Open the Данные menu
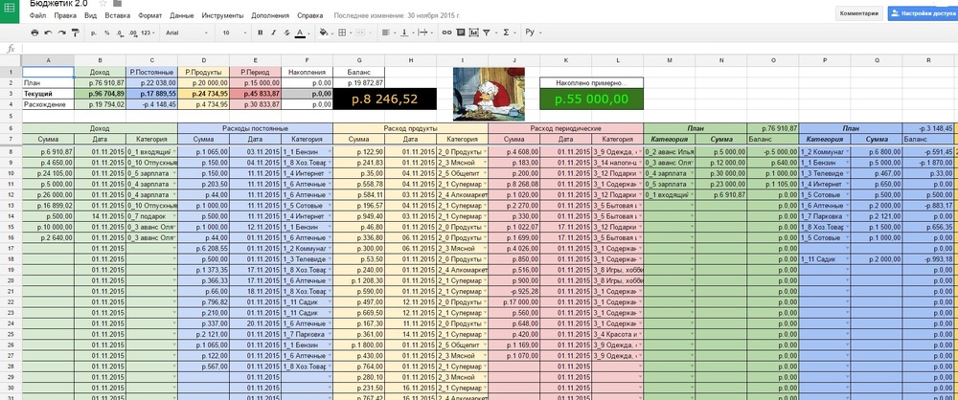 coord(181,16)
